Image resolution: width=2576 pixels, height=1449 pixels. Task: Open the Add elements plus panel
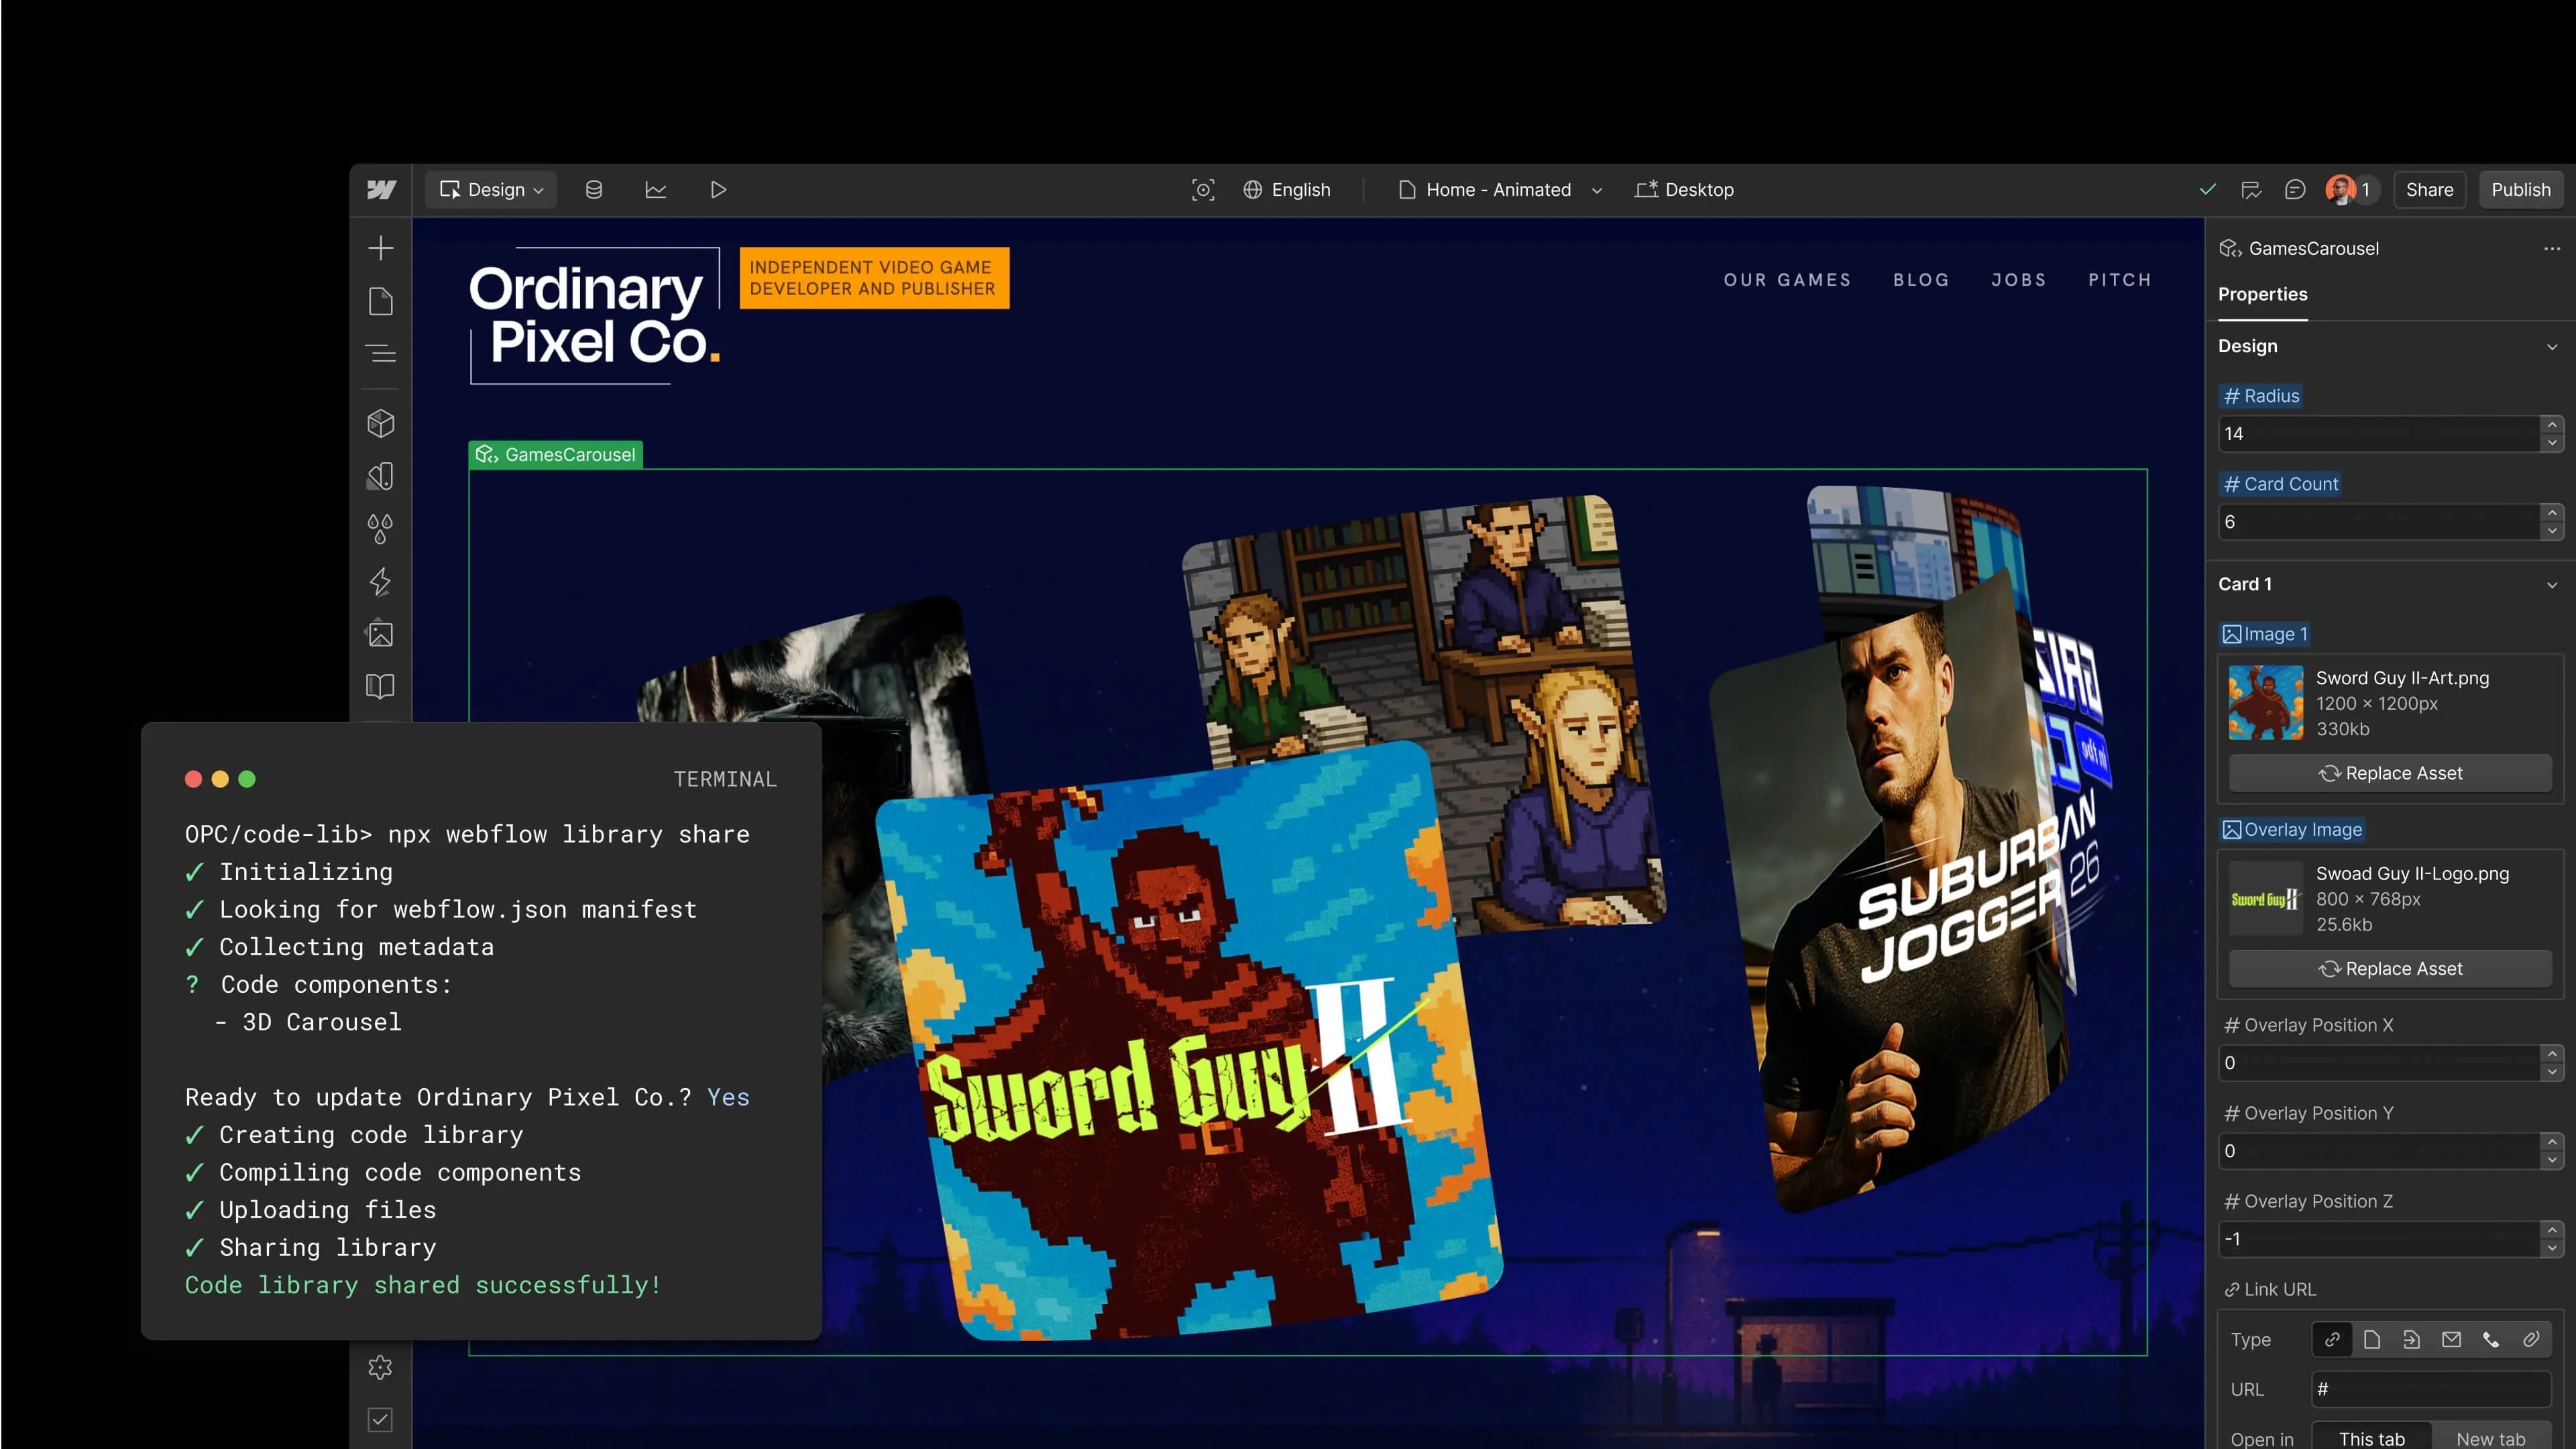click(380, 248)
